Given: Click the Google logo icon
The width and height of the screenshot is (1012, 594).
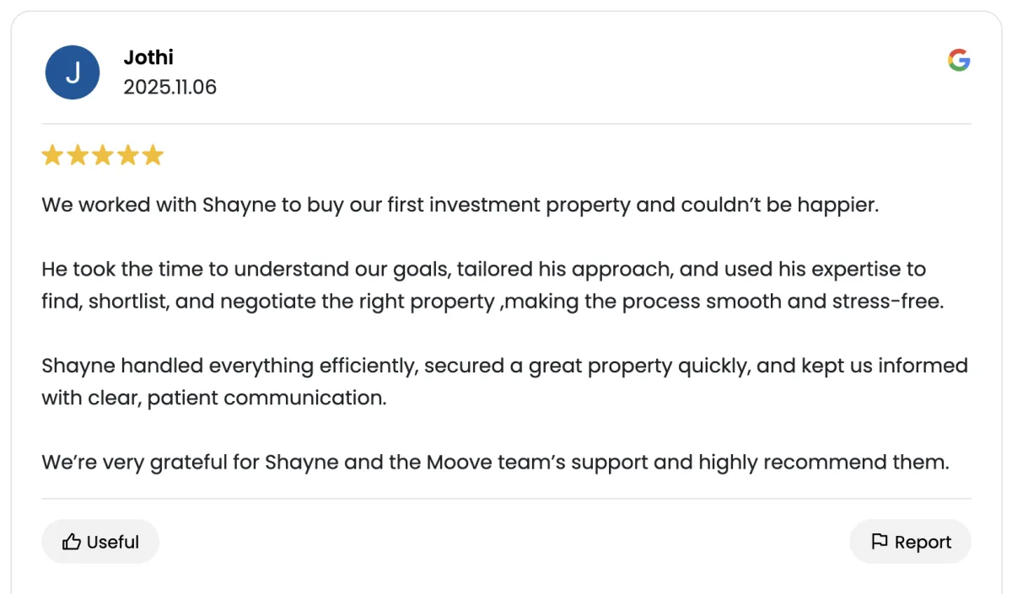Looking at the screenshot, I should [959, 60].
